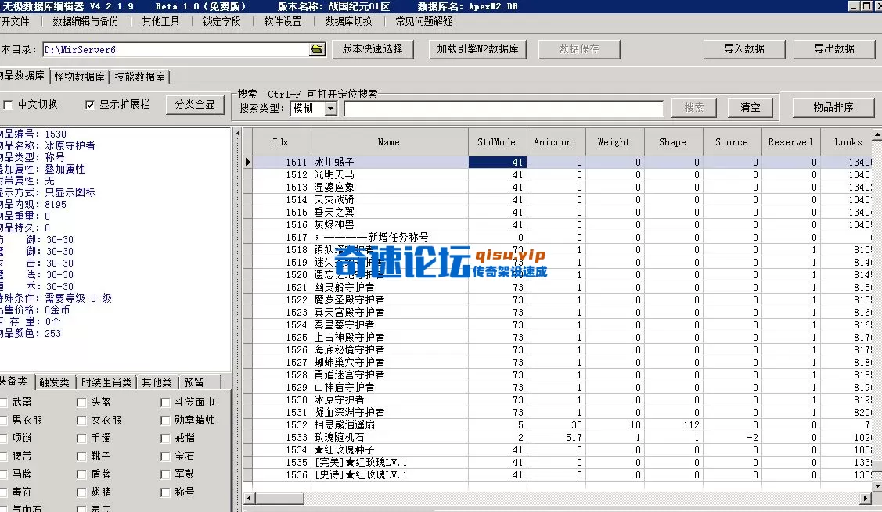Open the folder browse icon beside the directory path
This screenshot has height=512, width=882.
pos(318,48)
